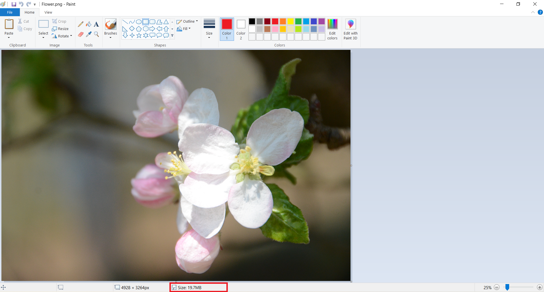Select the Text tool
544x292 pixels.
pos(96,24)
